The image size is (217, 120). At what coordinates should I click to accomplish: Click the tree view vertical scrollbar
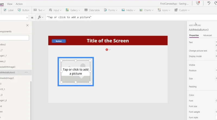[x=31, y=100]
